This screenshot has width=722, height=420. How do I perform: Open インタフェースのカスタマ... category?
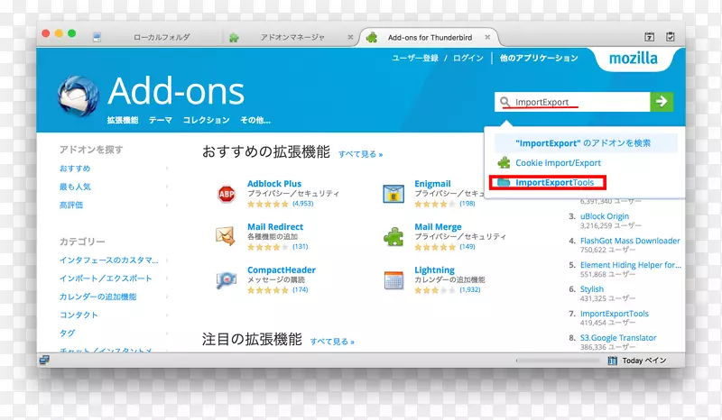(108, 260)
